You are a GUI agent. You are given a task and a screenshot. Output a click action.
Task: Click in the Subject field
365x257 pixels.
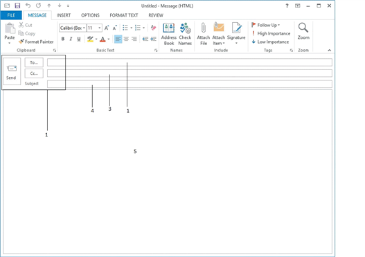pyautogui.click(x=190, y=84)
